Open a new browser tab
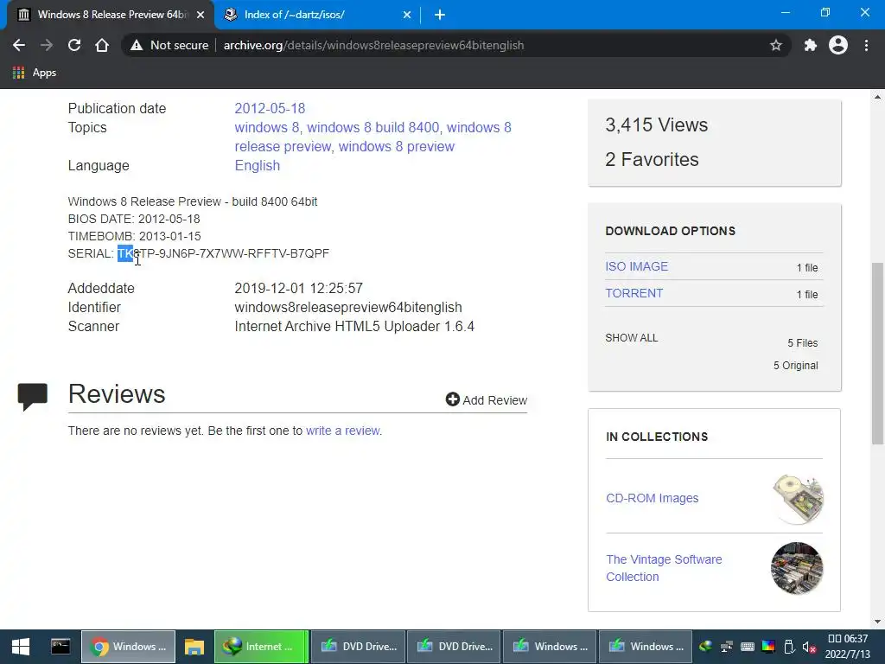The image size is (885, 664). point(440,15)
